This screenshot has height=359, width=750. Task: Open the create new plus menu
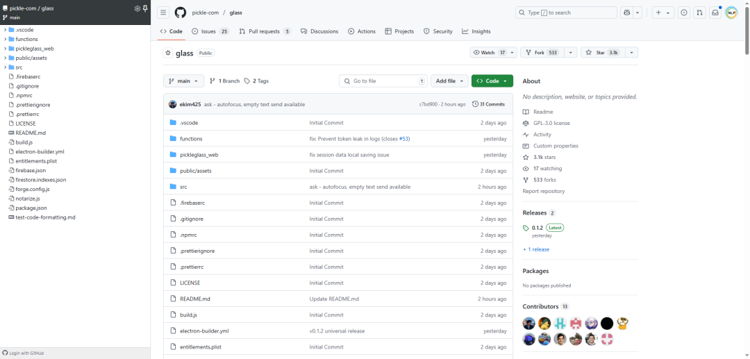click(x=663, y=13)
